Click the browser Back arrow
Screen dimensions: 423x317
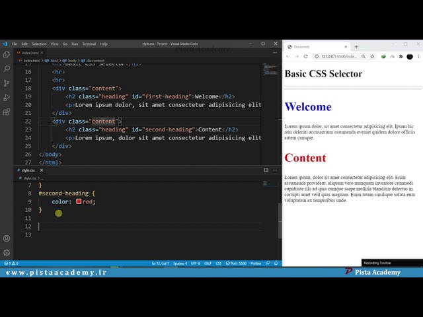click(288, 56)
